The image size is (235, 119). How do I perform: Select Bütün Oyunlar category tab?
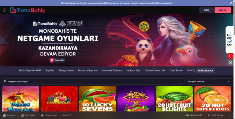pos(30,70)
